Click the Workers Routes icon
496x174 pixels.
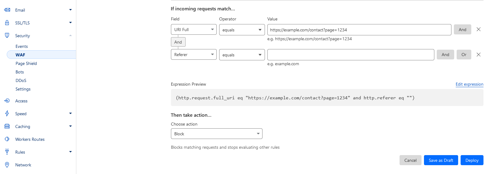[x=7, y=139]
